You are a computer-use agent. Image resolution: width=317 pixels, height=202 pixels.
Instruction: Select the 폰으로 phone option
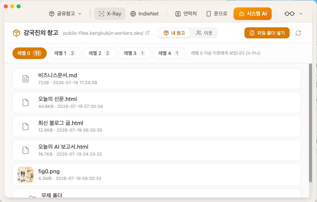point(217,14)
